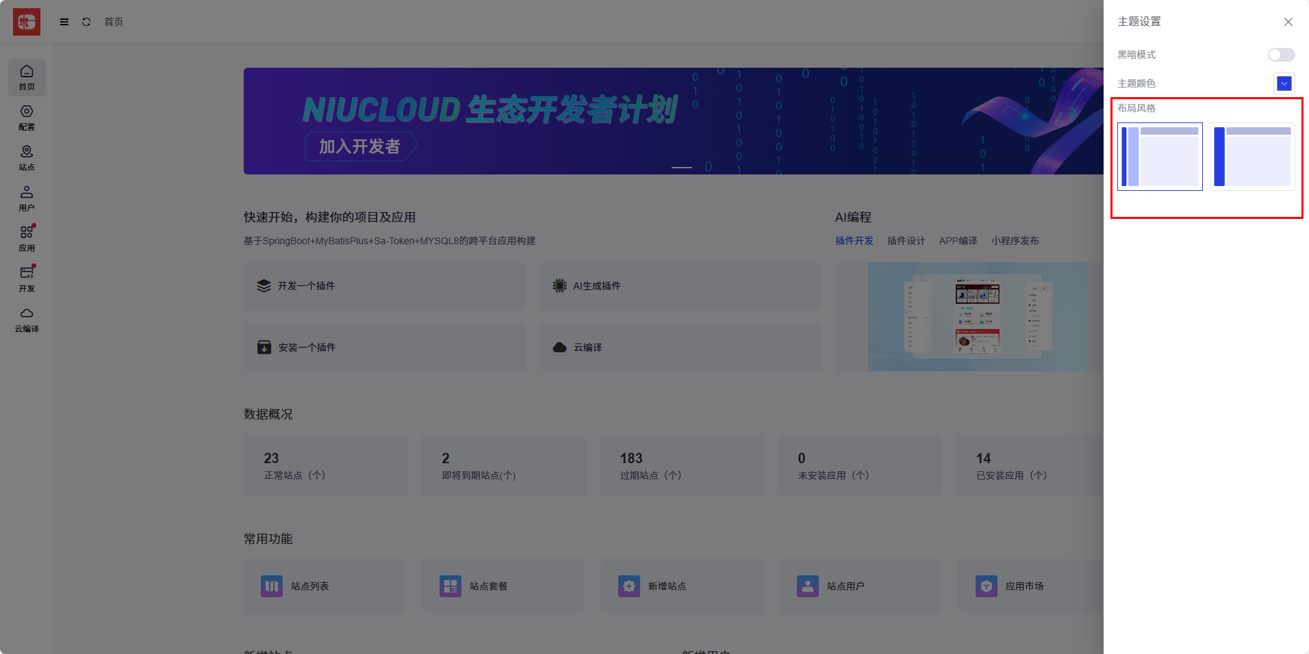Open the 主题颜色 color picker dropdown

pos(1284,83)
